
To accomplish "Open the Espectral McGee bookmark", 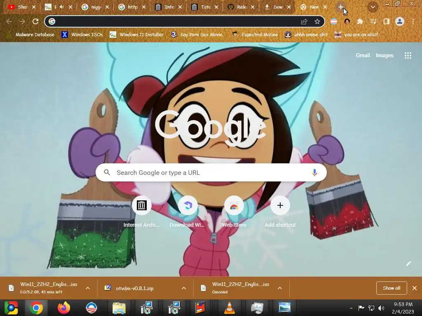I will coord(255,35).
